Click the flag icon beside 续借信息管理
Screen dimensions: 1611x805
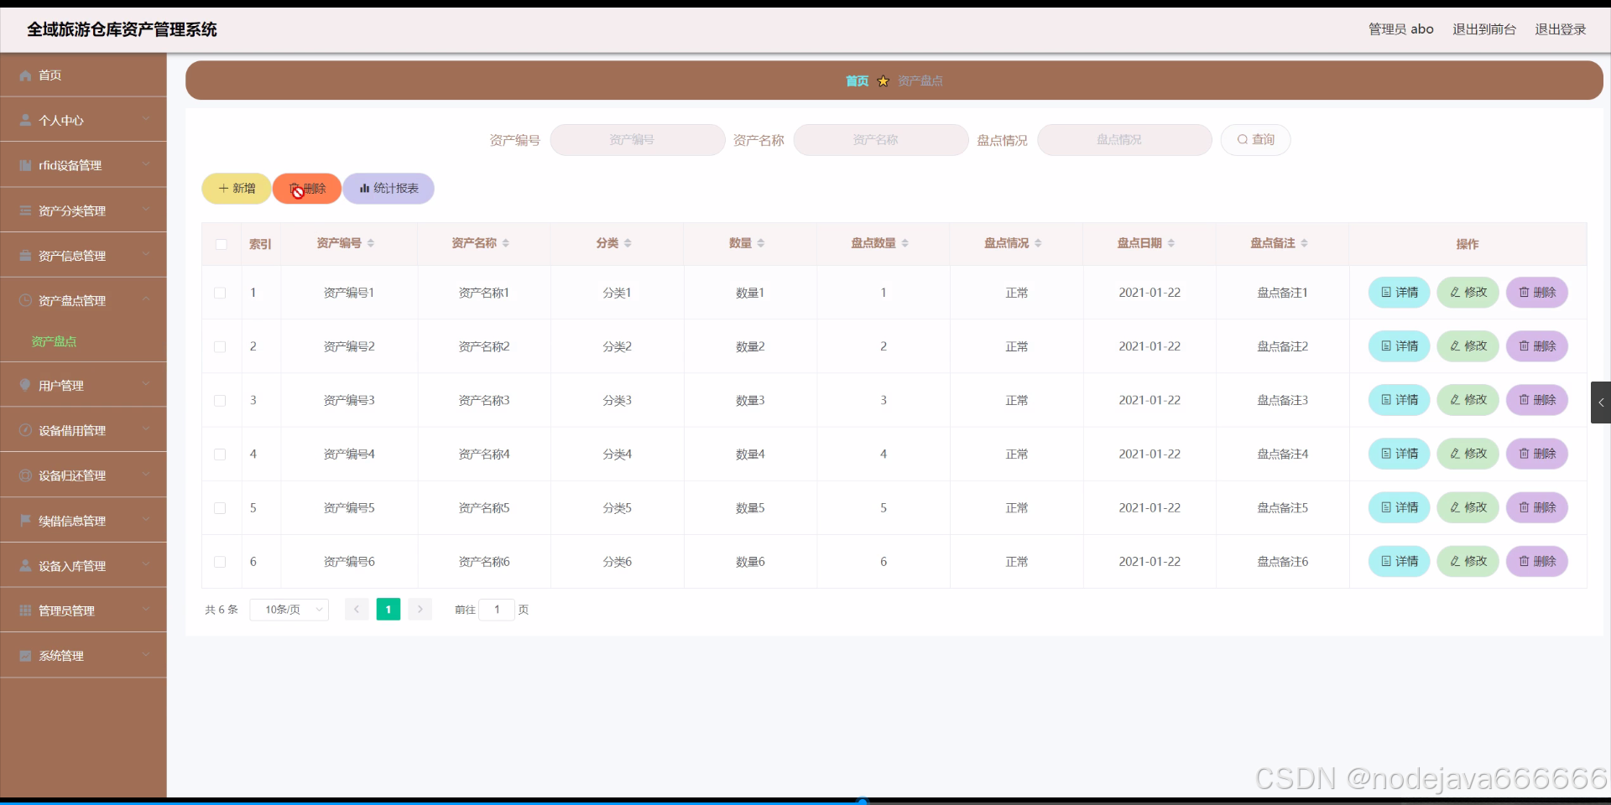25,521
